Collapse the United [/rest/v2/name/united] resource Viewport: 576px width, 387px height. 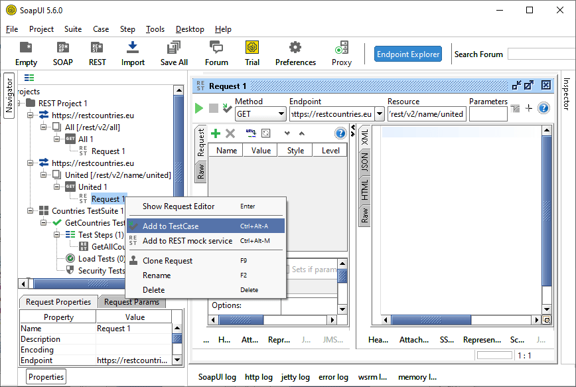tap(43, 175)
